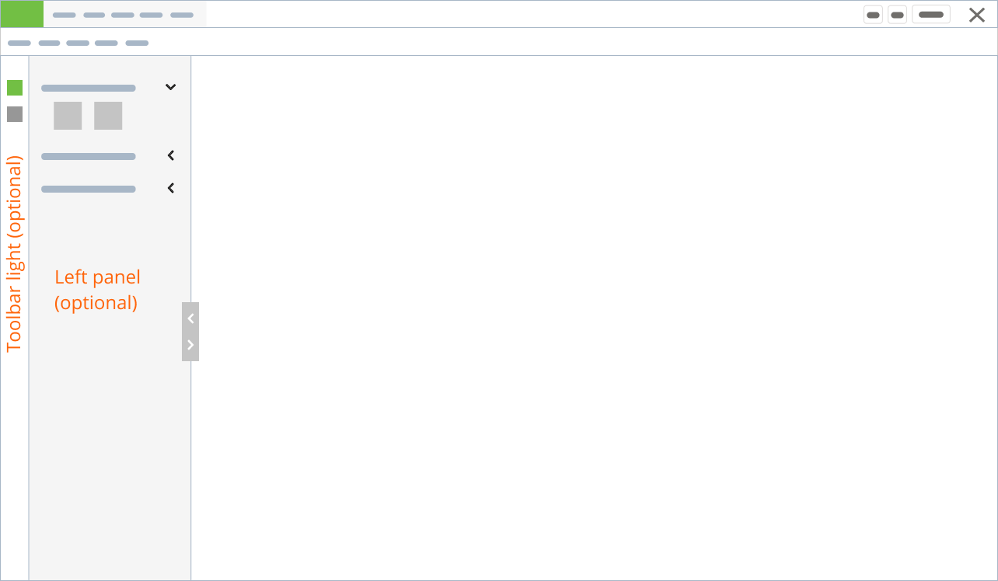Click the second small button at the top right
Screen dimensions: 998x581
[x=897, y=15]
